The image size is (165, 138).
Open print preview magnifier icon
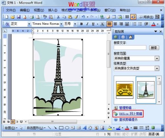pos(38,17)
